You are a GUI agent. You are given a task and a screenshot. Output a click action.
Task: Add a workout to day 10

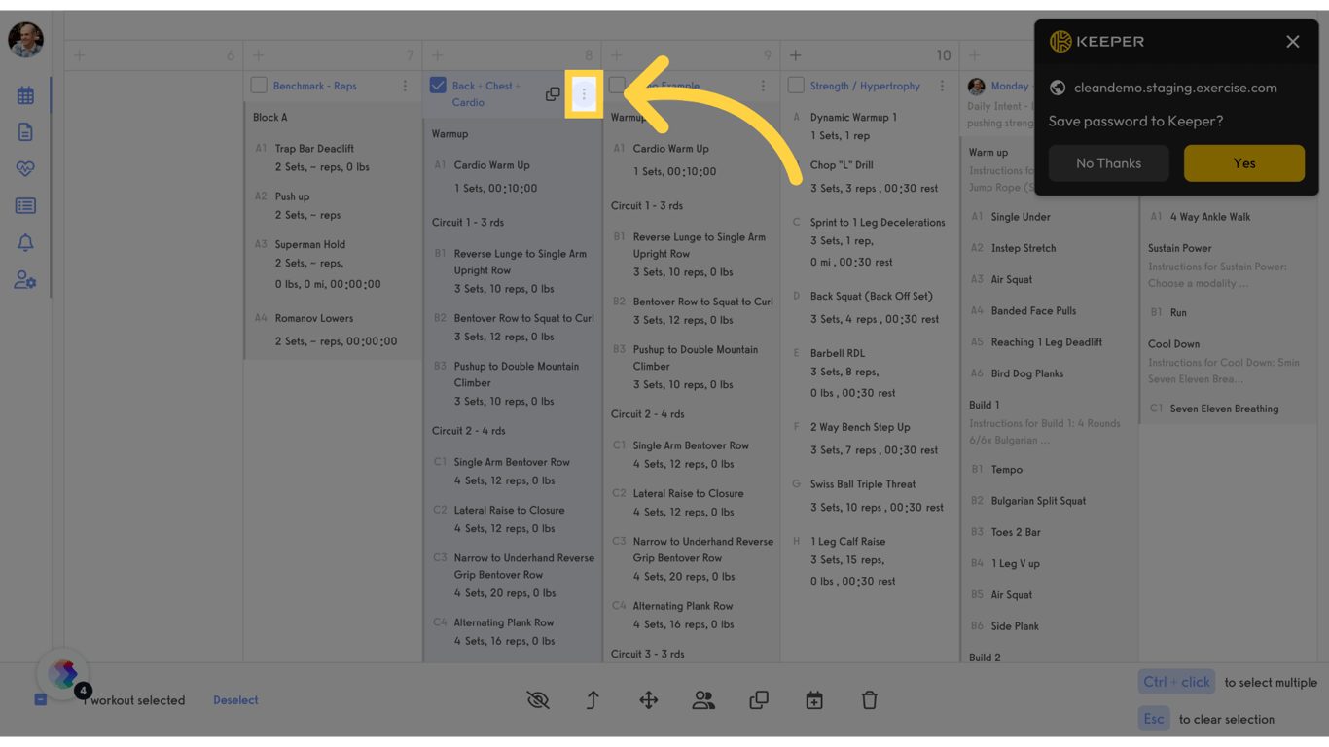796,55
